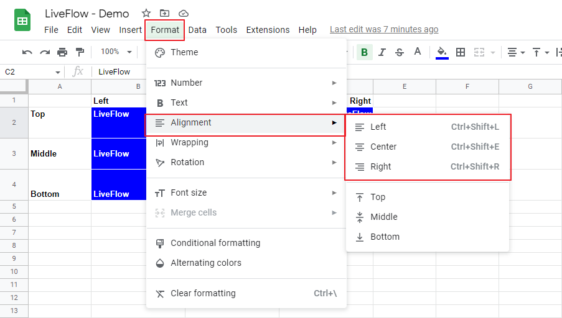Open the borders tool
The height and width of the screenshot is (318, 562).
point(461,52)
